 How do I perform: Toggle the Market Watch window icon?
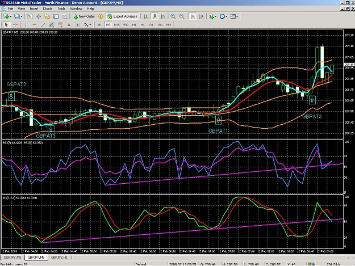pos(30,16)
